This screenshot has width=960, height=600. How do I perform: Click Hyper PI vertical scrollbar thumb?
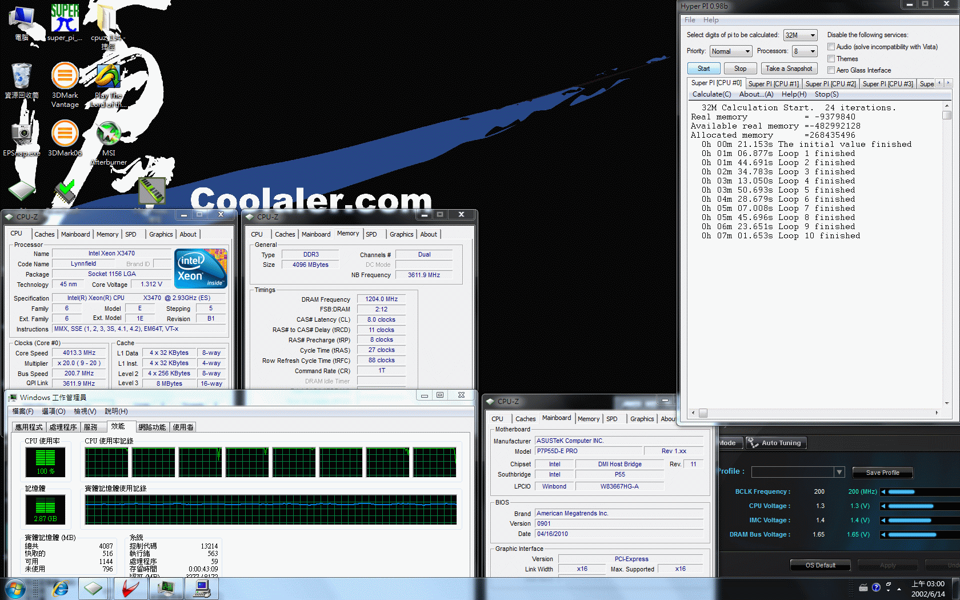pos(947,115)
